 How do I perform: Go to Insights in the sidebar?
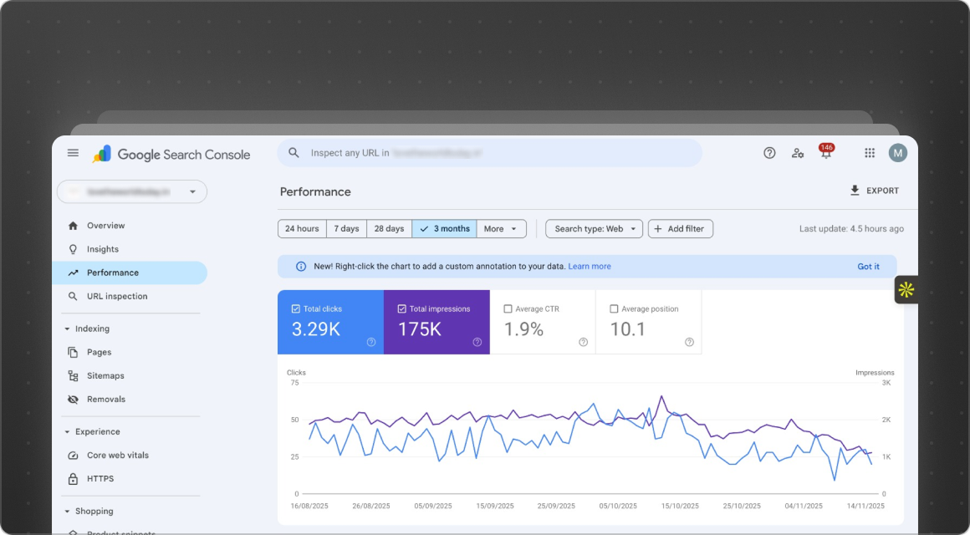[x=130, y=249]
